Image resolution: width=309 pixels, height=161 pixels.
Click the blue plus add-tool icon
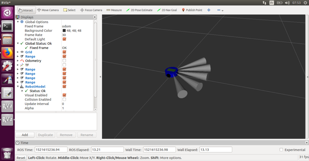pos(209,10)
